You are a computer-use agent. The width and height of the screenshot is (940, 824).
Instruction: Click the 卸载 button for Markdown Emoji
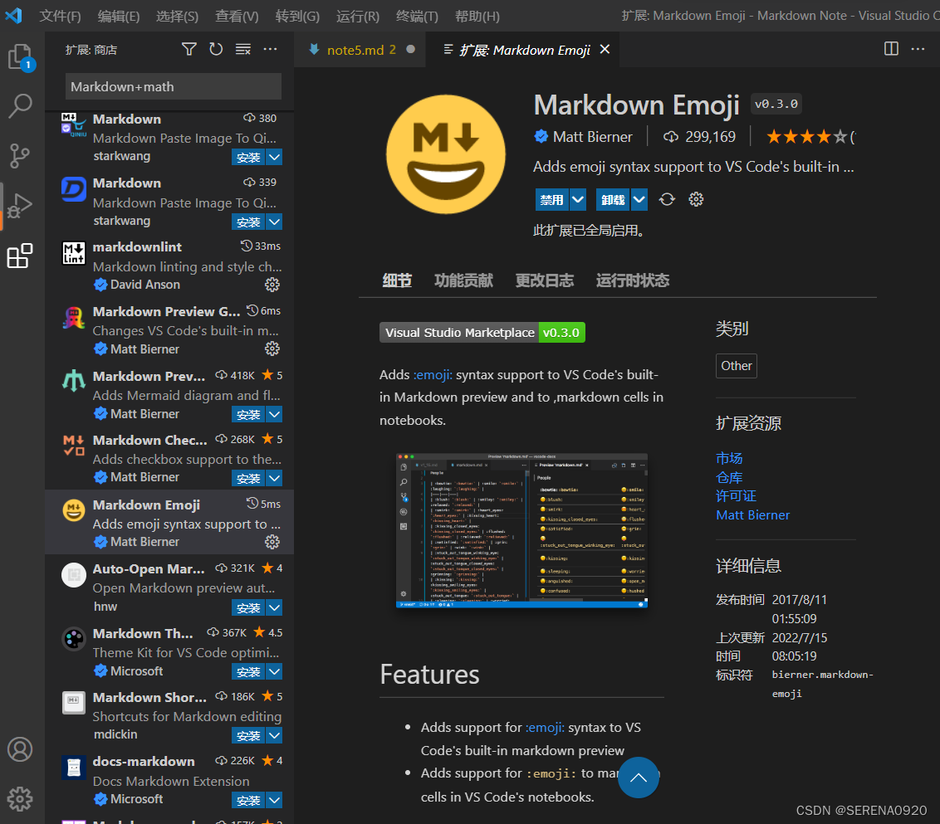point(614,199)
